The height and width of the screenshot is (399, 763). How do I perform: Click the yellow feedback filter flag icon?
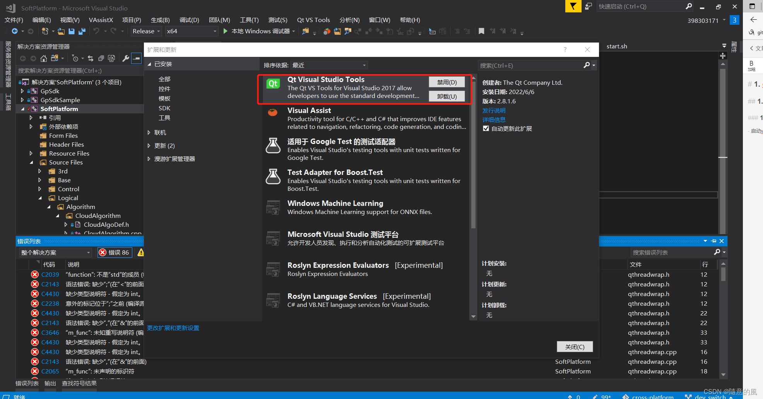tap(573, 6)
